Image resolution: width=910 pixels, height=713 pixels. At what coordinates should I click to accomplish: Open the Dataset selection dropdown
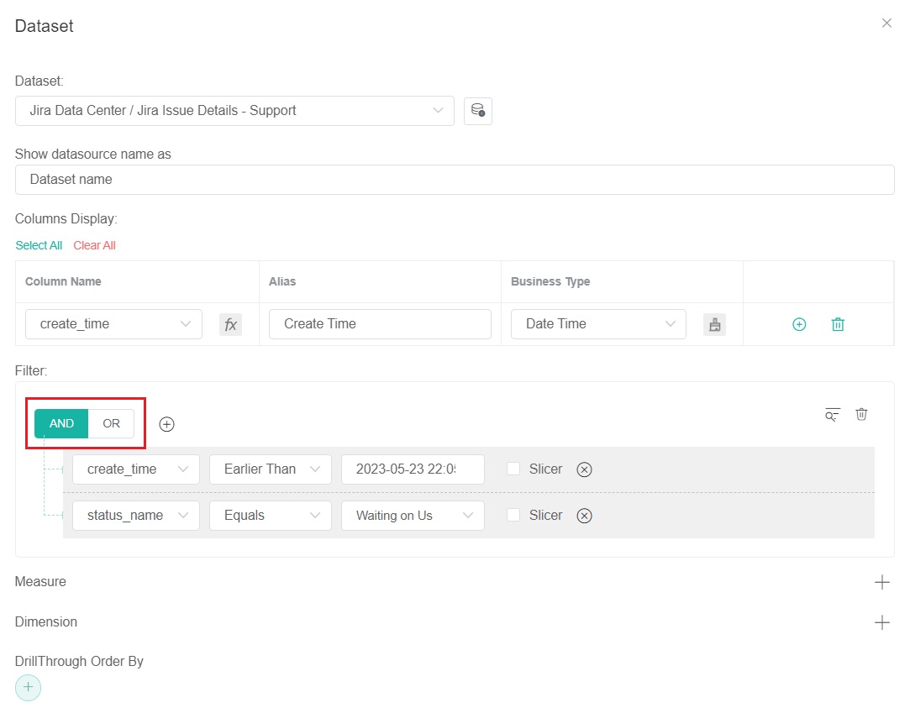pyautogui.click(x=234, y=111)
